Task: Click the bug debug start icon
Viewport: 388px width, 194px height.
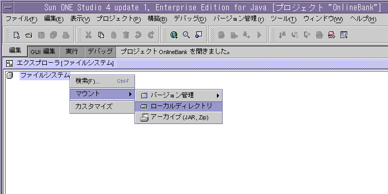Action: [246, 36]
